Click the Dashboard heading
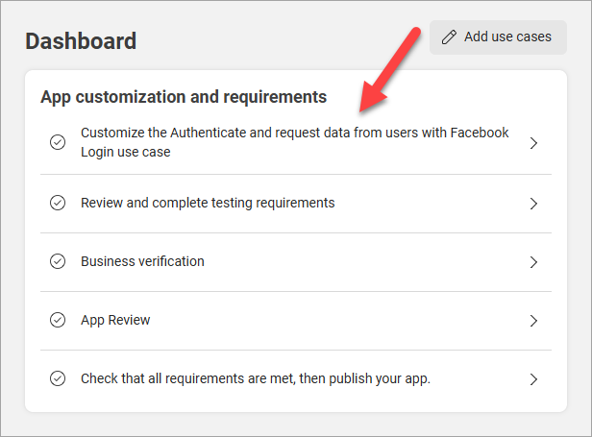This screenshot has width=592, height=437. pos(81,40)
